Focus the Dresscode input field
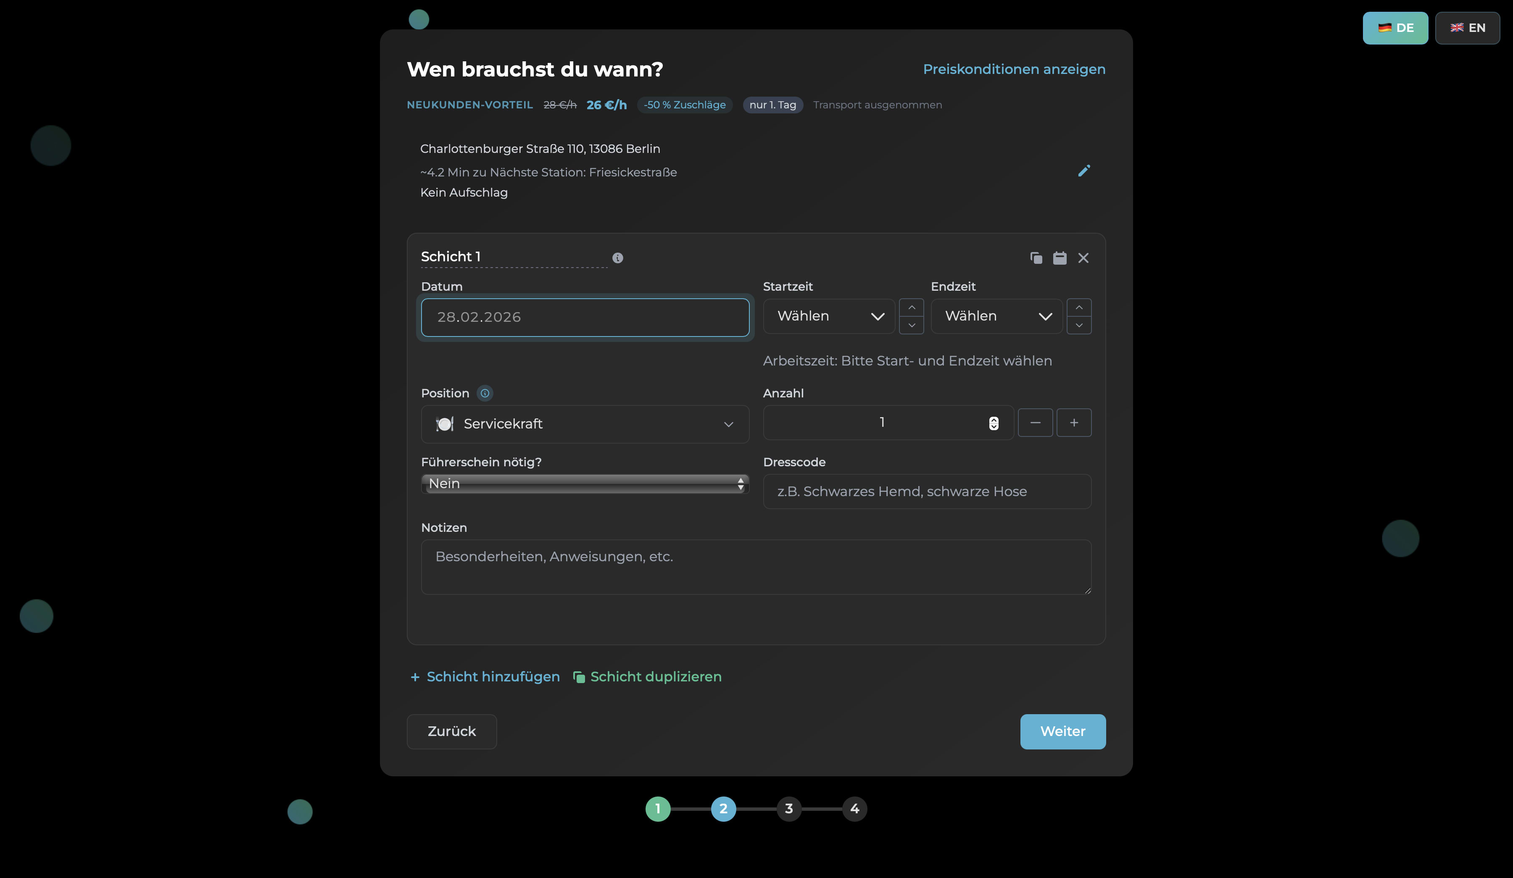 [926, 492]
